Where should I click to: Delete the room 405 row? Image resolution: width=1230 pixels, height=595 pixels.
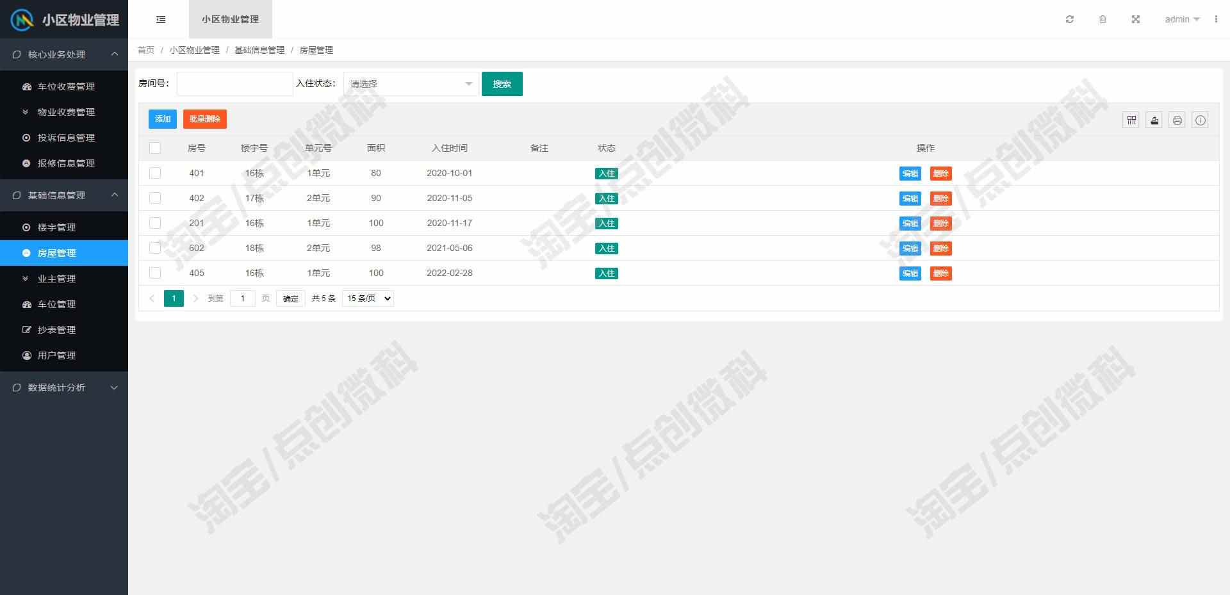pos(941,273)
